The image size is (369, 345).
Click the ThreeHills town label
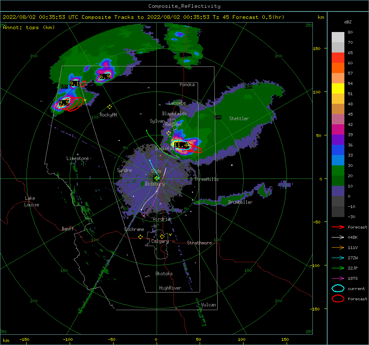(x=206, y=179)
